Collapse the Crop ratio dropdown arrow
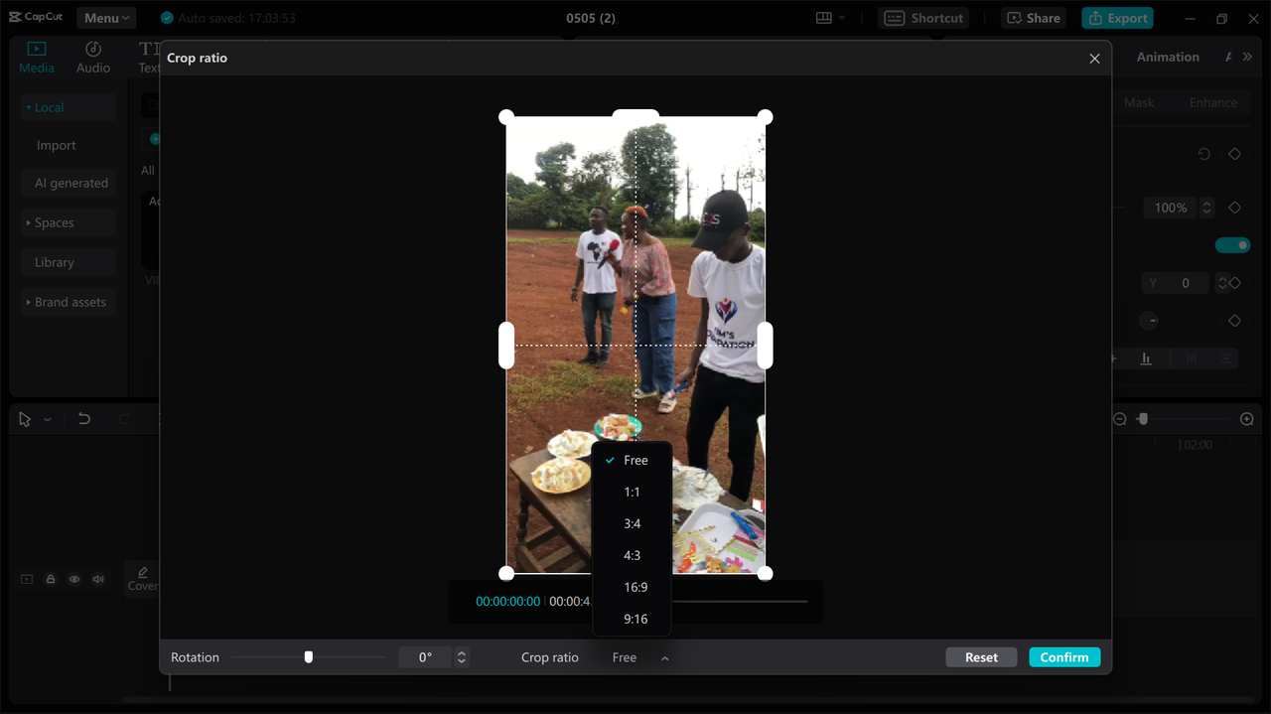This screenshot has height=714, width=1271. pyautogui.click(x=665, y=658)
